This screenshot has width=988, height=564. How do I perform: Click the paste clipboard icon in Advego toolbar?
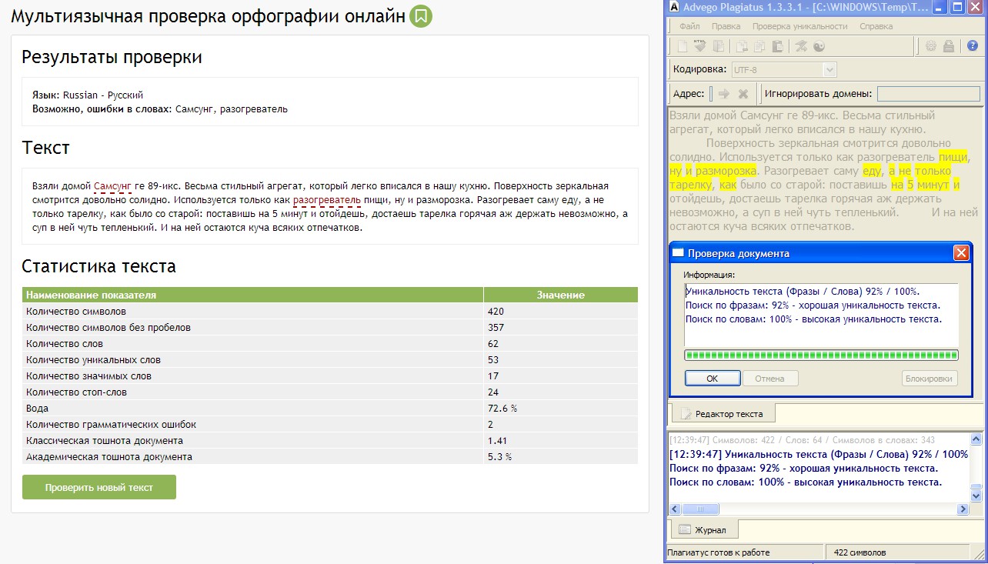[x=777, y=46]
